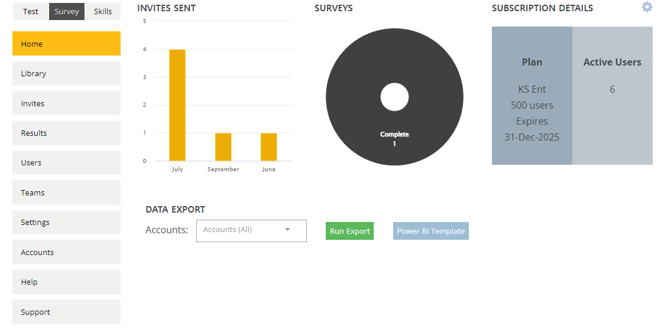
Task: Open the Users section
Action: click(x=66, y=162)
